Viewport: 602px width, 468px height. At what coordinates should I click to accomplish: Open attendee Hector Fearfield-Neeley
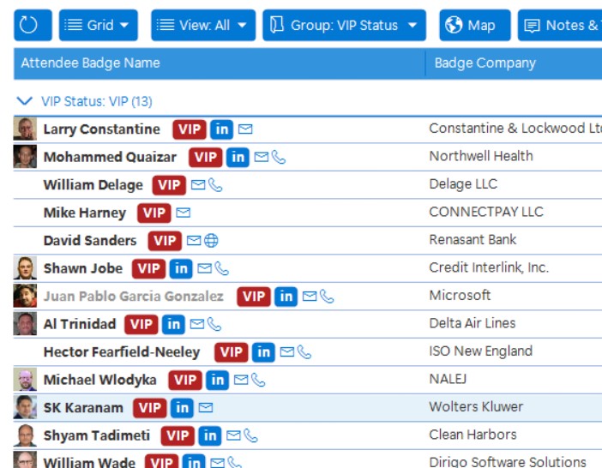tap(122, 352)
